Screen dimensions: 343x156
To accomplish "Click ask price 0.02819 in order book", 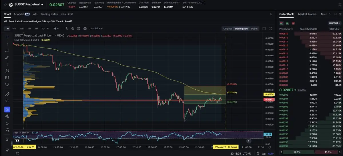I will coord(284,34).
